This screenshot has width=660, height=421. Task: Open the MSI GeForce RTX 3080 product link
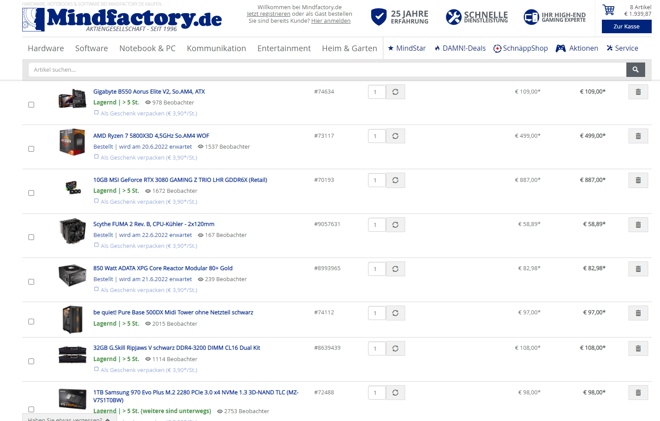pyautogui.click(x=180, y=180)
